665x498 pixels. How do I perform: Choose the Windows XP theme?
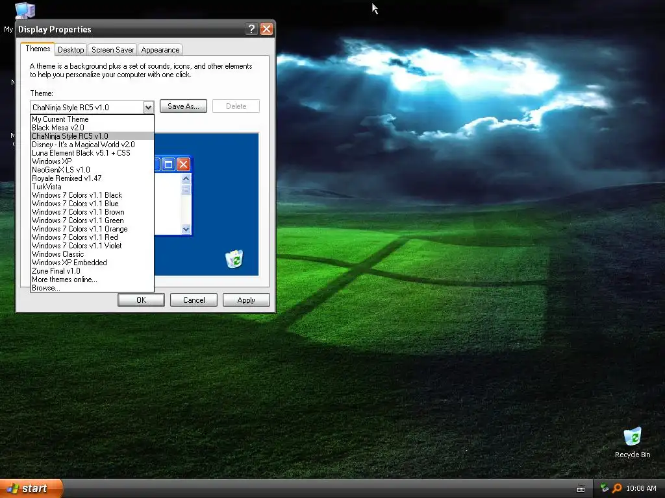pyautogui.click(x=92, y=161)
